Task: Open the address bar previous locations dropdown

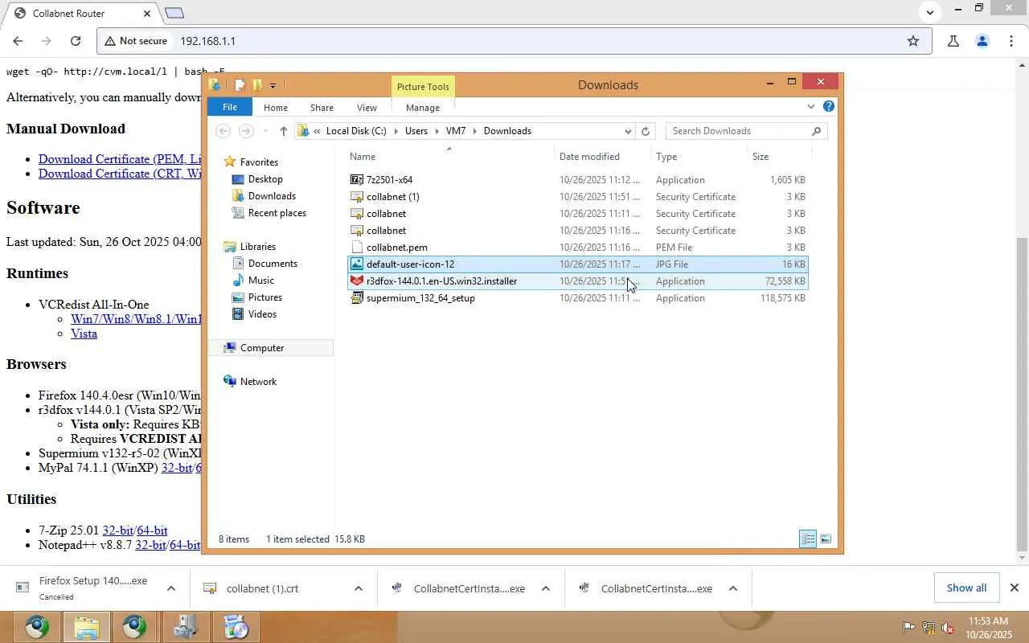Action: pos(628,131)
